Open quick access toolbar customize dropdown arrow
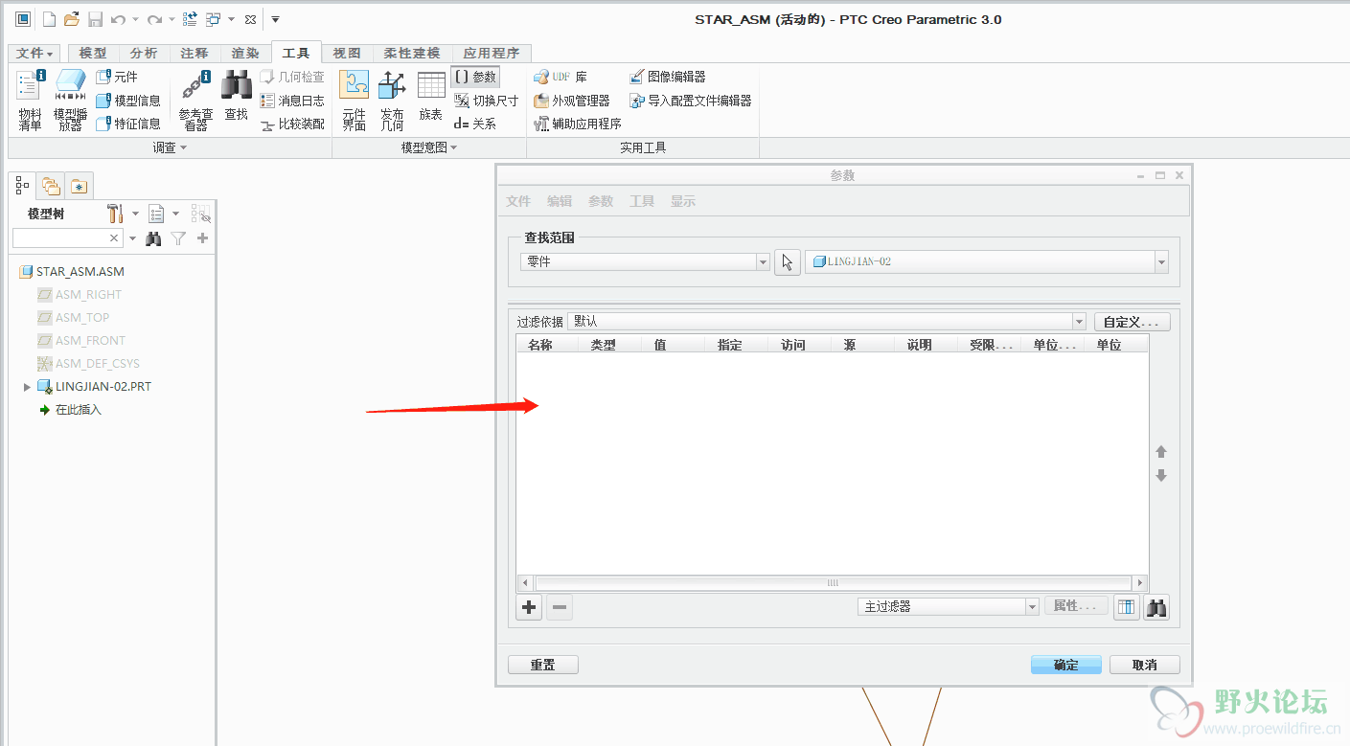The image size is (1350, 746). click(275, 19)
